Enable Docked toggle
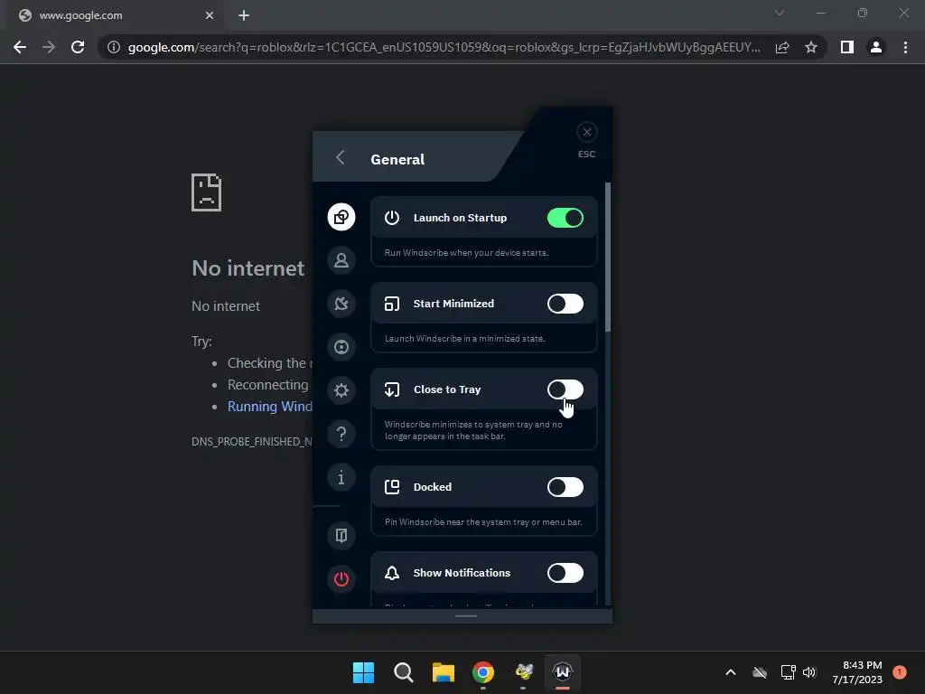The width and height of the screenshot is (925, 694). tap(565, 487)
